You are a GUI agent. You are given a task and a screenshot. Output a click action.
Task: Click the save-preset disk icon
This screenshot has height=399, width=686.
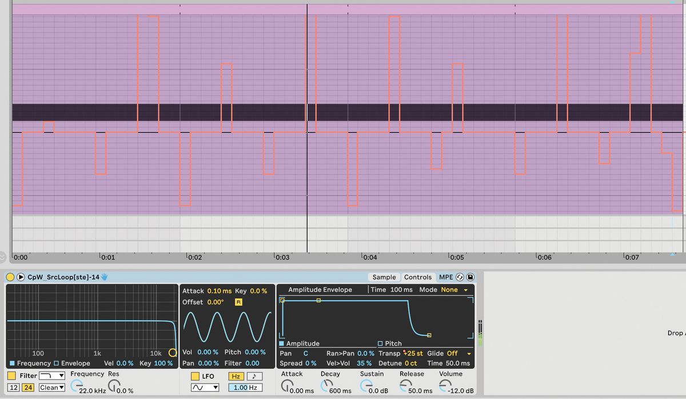pos(470,277)
